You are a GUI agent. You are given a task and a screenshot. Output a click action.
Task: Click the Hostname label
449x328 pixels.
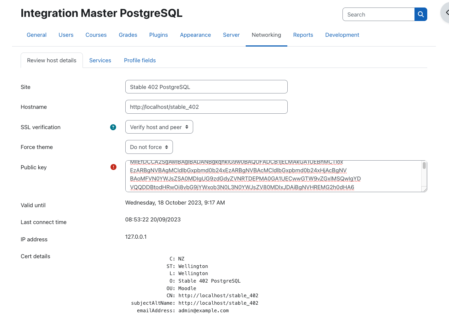click(34, 107)
